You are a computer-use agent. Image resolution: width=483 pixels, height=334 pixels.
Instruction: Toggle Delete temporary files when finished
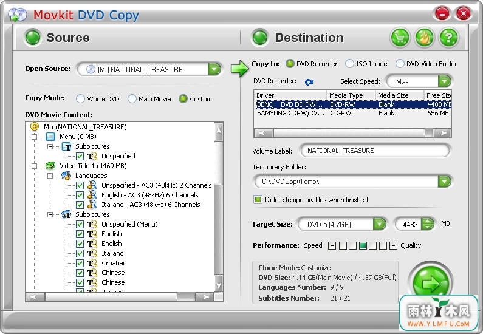click(x=258, y=199)
